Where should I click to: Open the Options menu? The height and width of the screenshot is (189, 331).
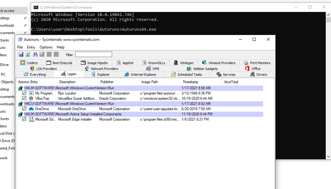(46, 47)
